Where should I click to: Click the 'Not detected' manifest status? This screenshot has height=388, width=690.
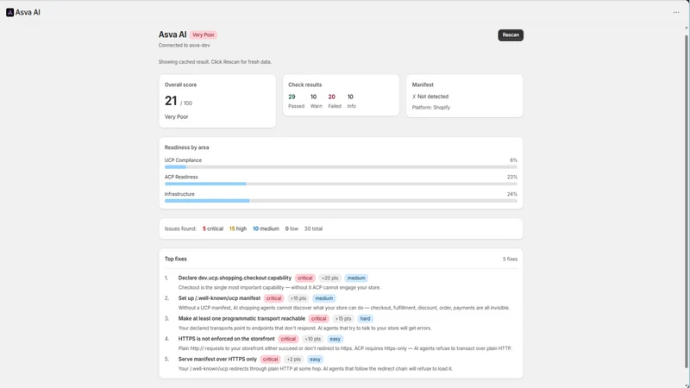pyautogui.click(x=433, y=97)
